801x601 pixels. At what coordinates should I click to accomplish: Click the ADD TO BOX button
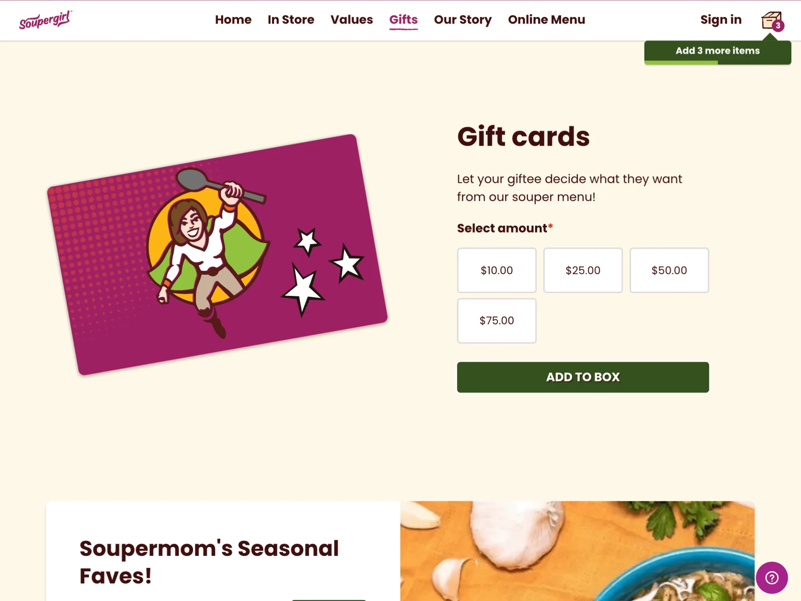[x=583, y=377]
